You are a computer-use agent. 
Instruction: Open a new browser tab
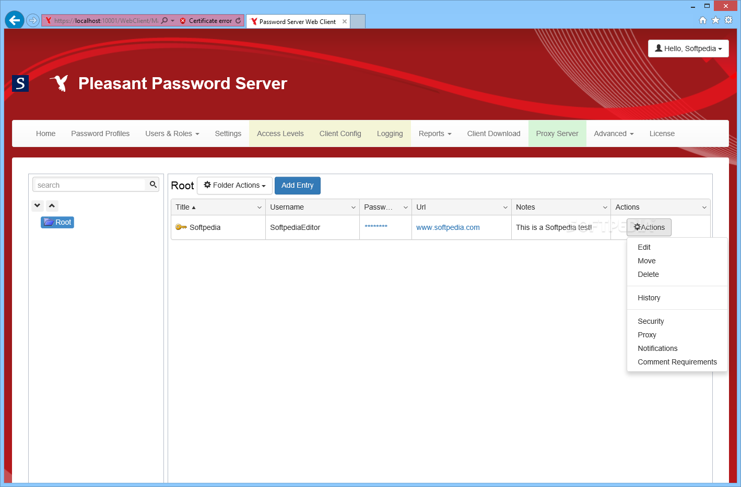[358, 21]
